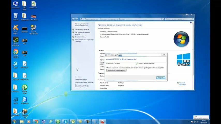Select the Без имени-1 image file
Screen dimensions: 221x124
pyautogui.click(x=33, y=18)
